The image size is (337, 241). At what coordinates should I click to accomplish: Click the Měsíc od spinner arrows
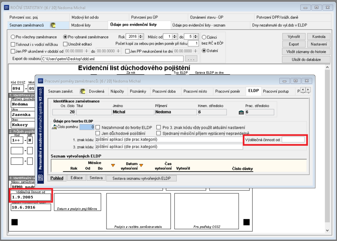[x=175, y=37]
